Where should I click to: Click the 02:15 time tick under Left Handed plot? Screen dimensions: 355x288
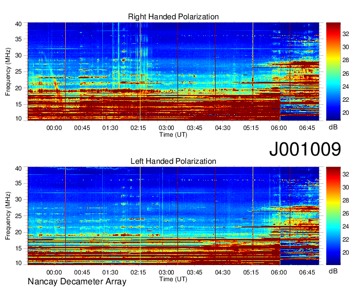pyautogui.click(x=138, y=272)
